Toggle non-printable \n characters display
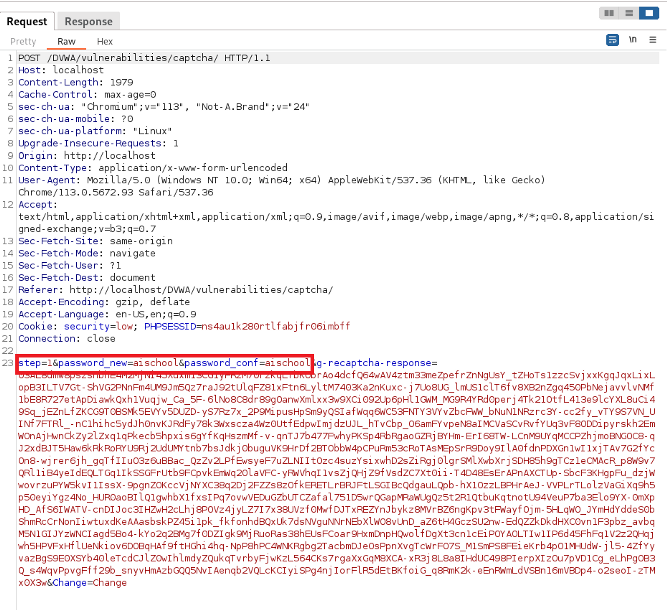Viewport: 667px width, 610px height. click(x=633, y=40)
